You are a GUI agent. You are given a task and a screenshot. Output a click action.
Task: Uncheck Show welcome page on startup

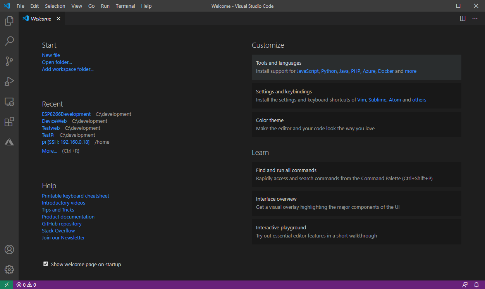[x=46, y=264]
